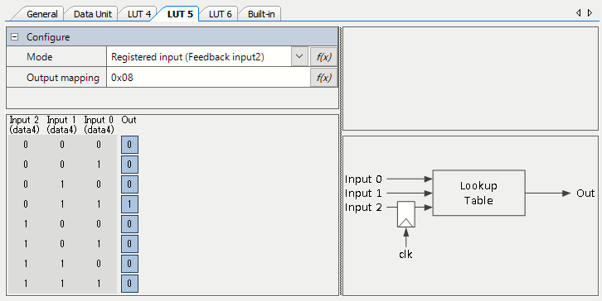Image resolution: width=602 pixels, height=301 pixels.
Task: Select the LUT 5 tab
Action: pos(180,14)
